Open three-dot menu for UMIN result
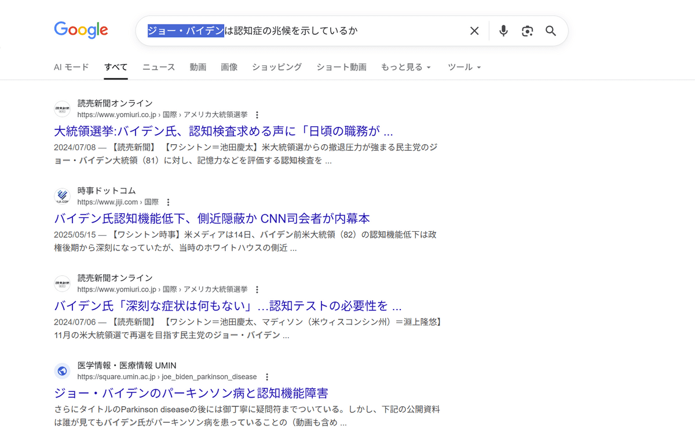The height and width of the screenshot is (433, 695). 267,377
